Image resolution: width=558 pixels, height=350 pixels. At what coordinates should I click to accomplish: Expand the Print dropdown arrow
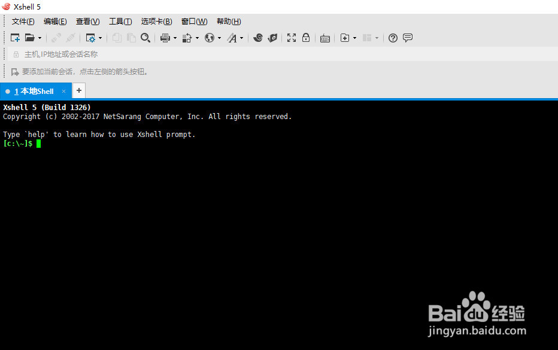pos(175,38)
